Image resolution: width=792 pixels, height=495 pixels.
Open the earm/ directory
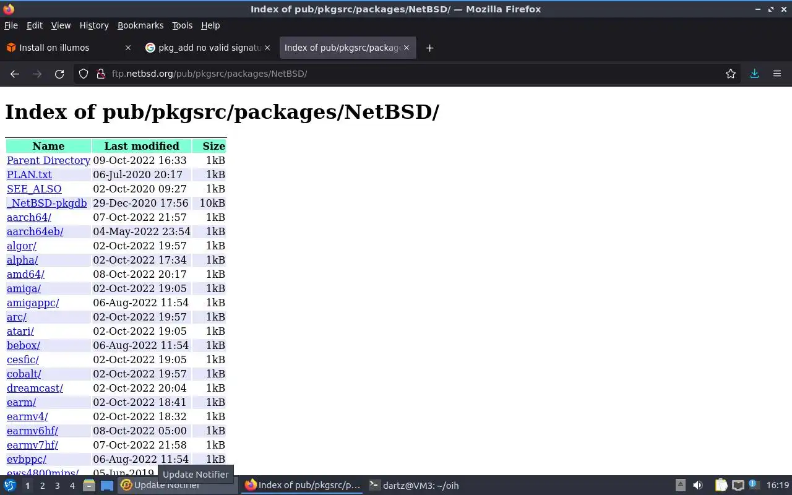tap(21, 402)
